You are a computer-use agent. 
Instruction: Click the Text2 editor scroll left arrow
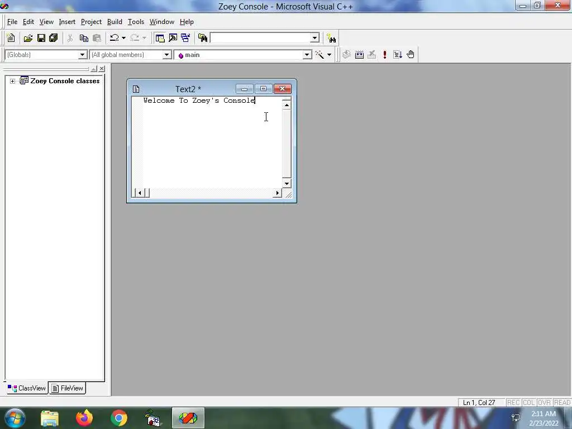pos(140,193)
